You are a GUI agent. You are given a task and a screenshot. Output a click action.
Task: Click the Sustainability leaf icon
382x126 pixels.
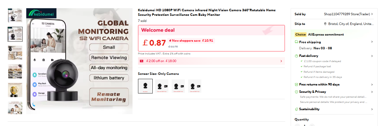pyautogui.click(x=297, y=109)
